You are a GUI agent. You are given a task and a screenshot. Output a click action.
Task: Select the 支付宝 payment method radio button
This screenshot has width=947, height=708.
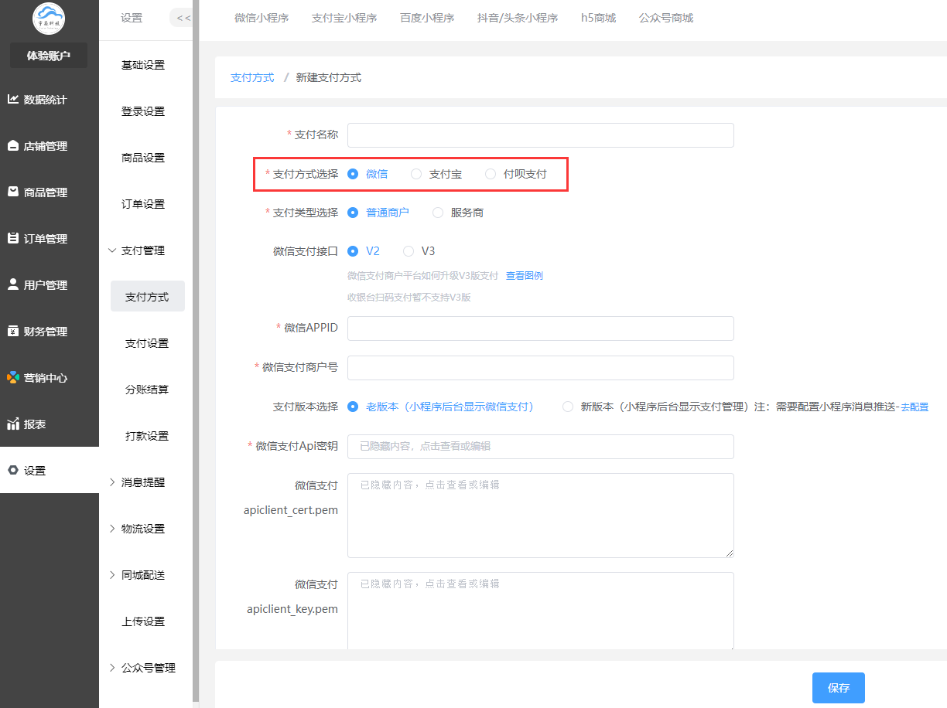pyautogui.click(x=416, y=175)
